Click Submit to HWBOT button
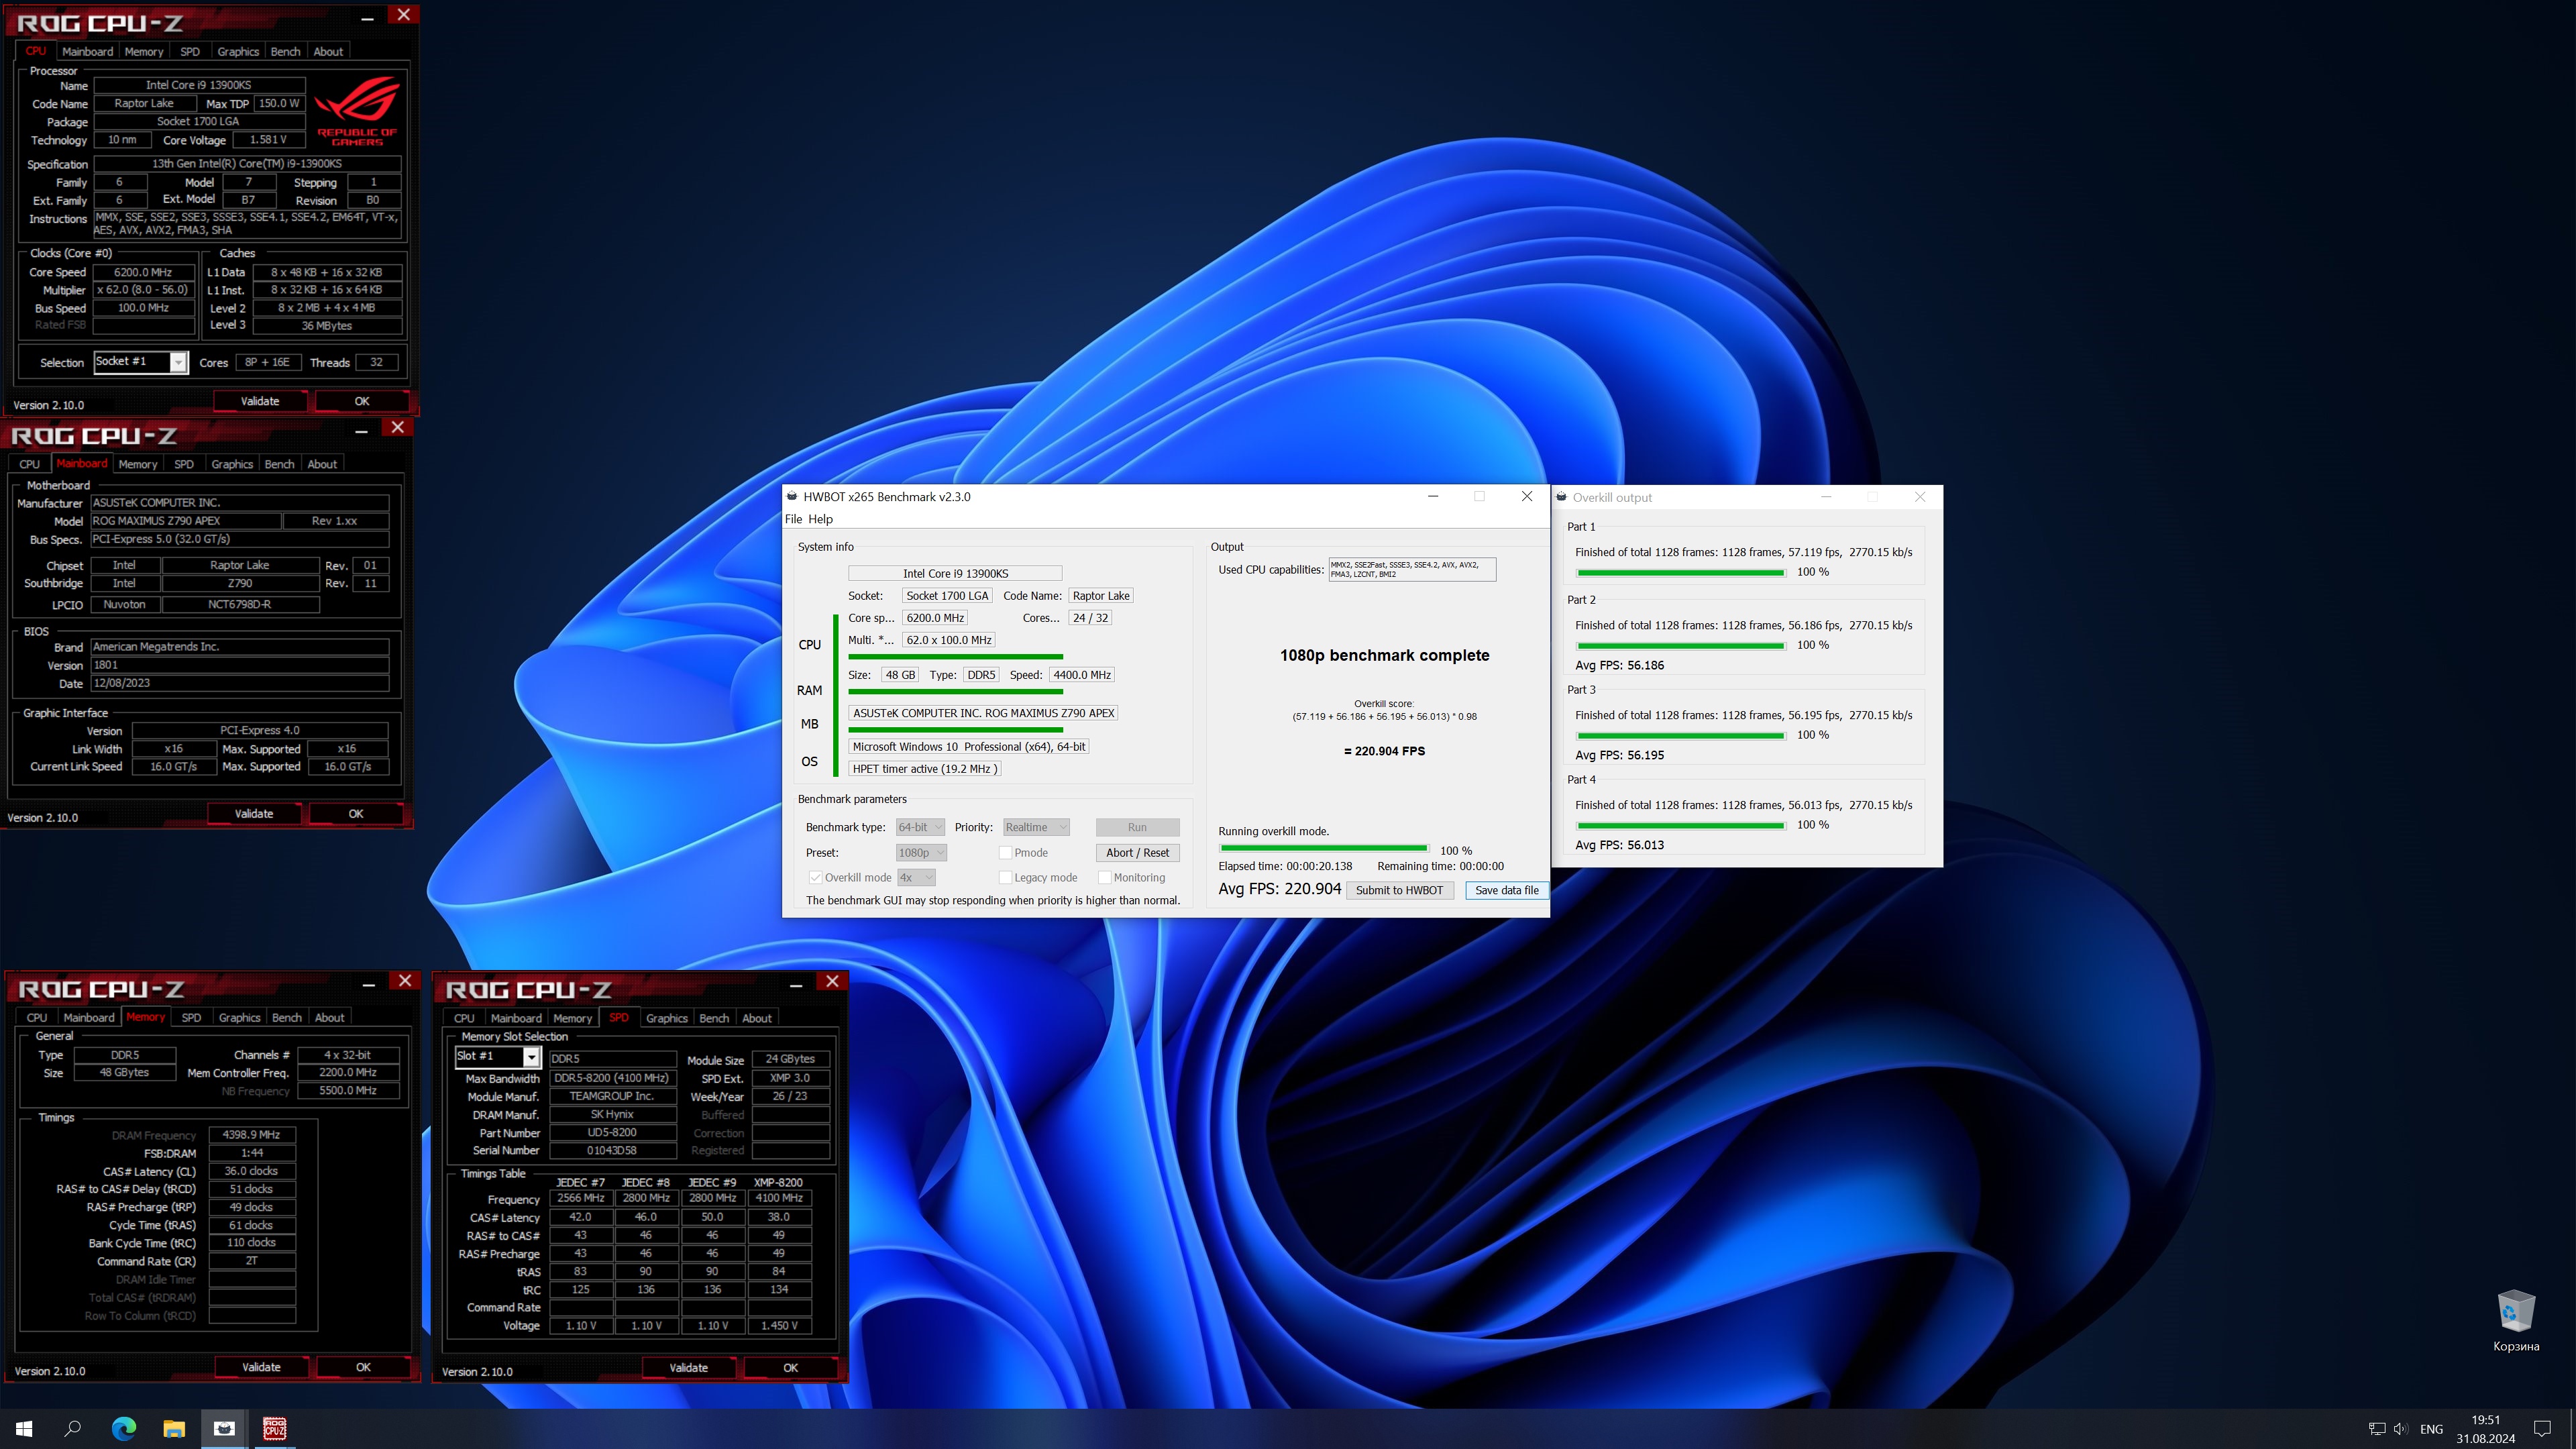2576x1449 pixels. (1399, 890)
